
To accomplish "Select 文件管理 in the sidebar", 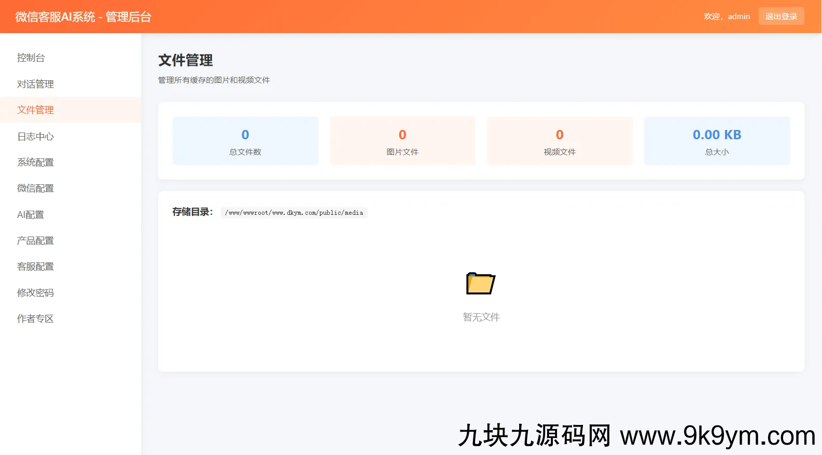I will pos(35,110).
